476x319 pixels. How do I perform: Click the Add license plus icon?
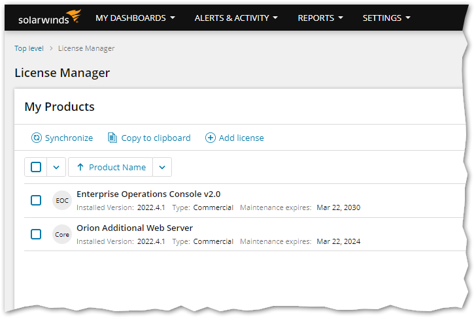pos(211,138)
